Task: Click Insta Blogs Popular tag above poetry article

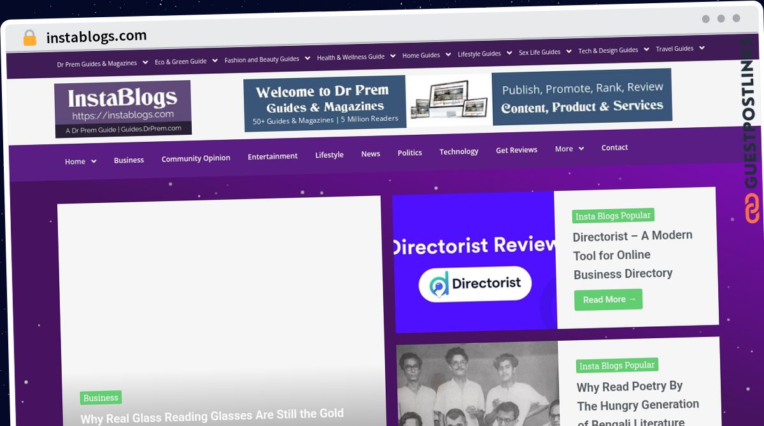Action: 617,366
